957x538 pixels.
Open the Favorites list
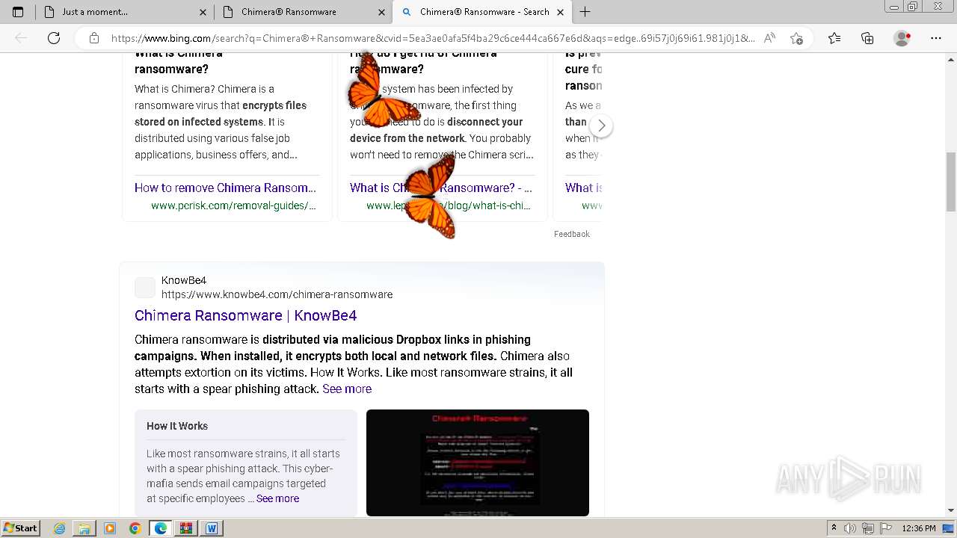834,38
